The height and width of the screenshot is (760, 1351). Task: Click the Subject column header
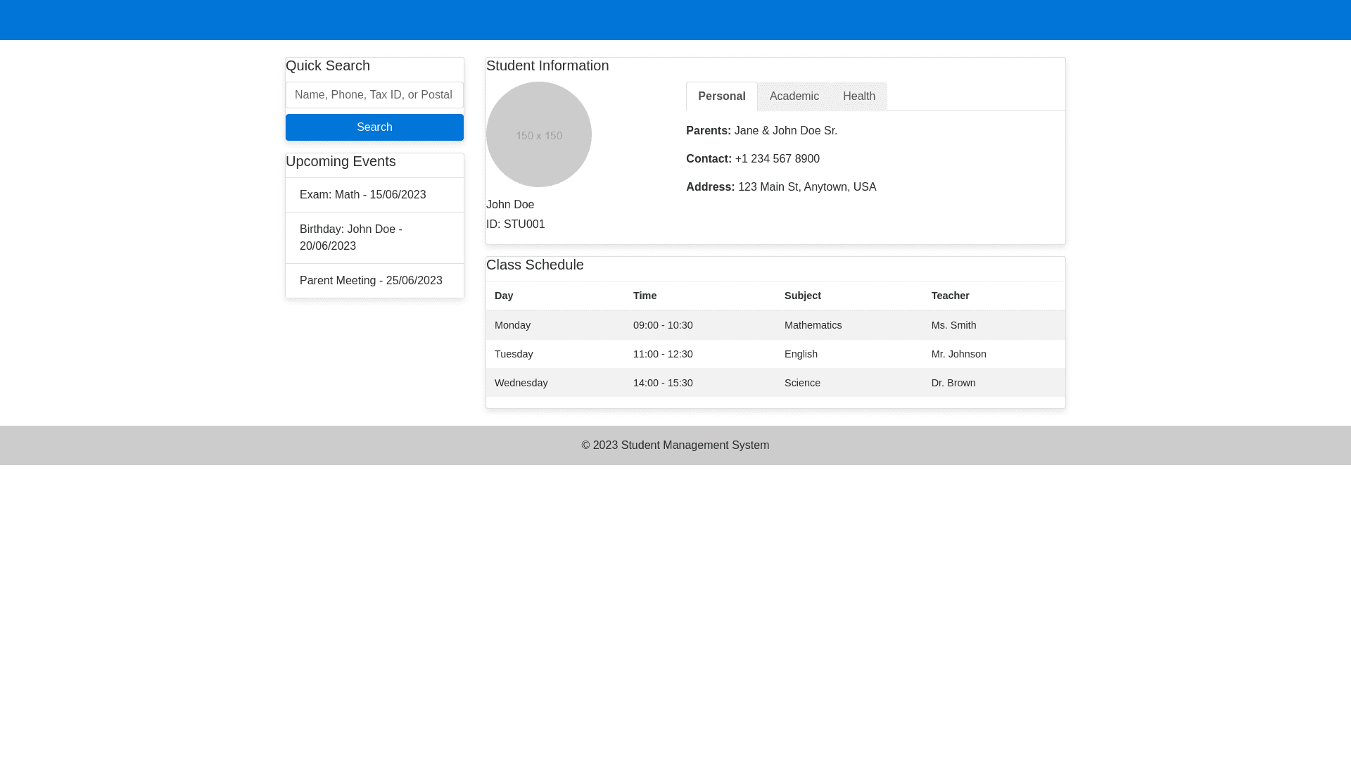(x=802, y=296)
